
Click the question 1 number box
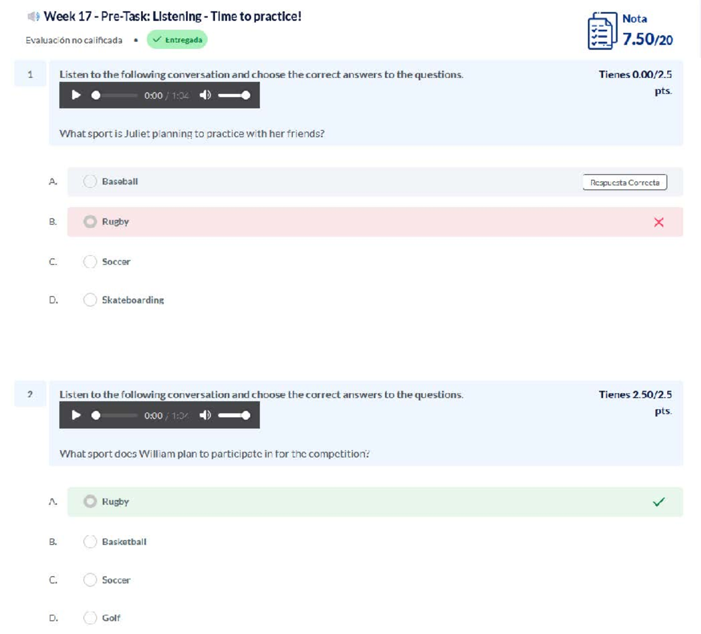[30, 74]
